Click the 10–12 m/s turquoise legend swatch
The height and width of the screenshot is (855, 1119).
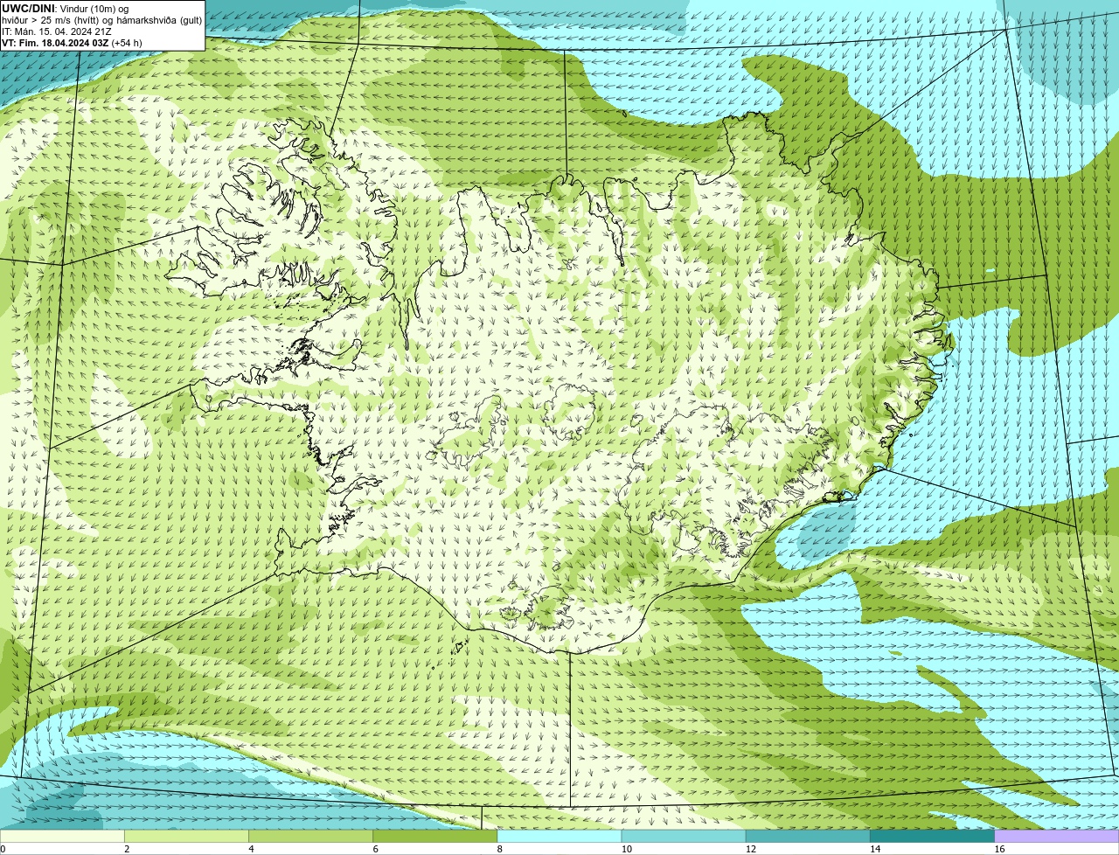tap(684, 836)
